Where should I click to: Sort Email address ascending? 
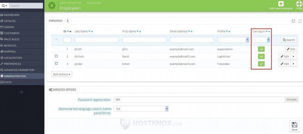[191, 32]
